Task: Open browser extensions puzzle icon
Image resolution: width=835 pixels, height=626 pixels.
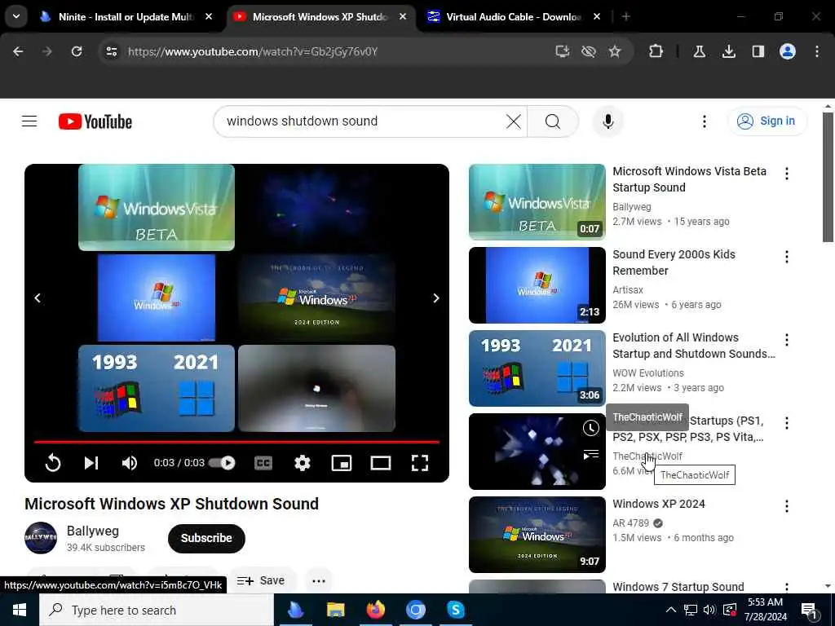Action: coord(656,51)
